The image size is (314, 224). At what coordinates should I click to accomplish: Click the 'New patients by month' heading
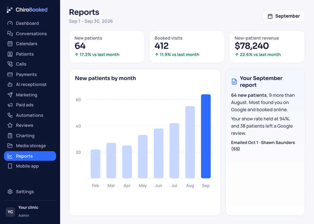pos(105,78)
